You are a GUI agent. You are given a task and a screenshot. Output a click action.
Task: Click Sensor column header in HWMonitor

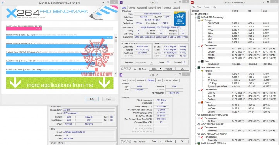pos(211,11)
